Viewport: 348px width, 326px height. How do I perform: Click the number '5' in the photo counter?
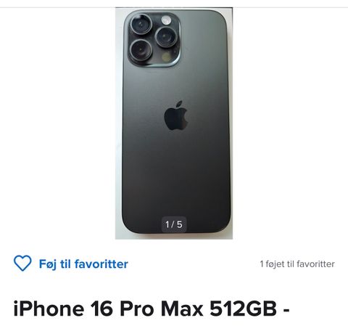[x=179, y=224]
